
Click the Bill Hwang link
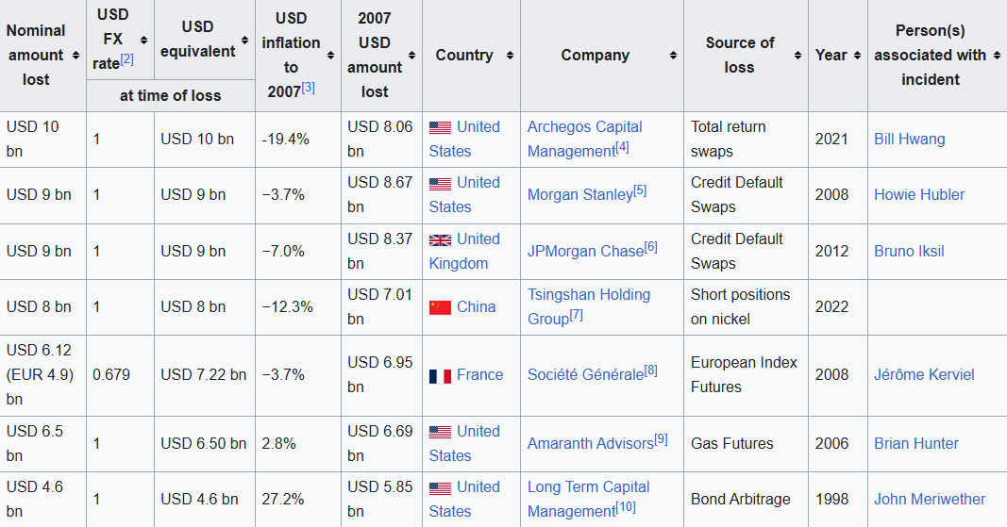[x=909, y=140]
